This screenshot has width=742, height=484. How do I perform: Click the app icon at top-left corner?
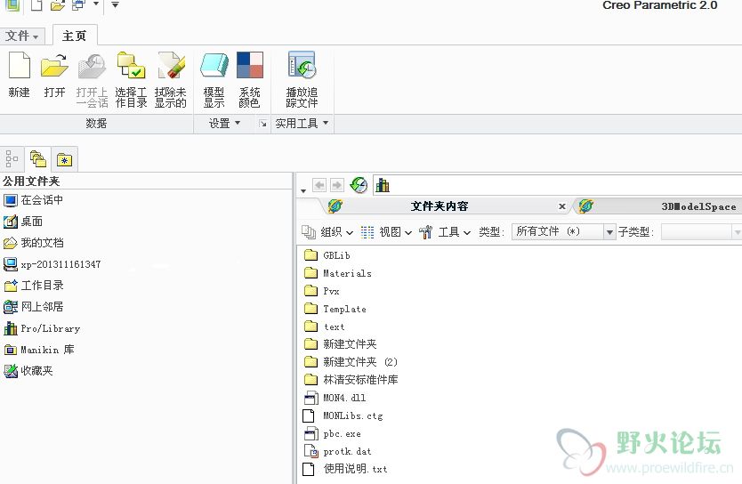point(12,5)
